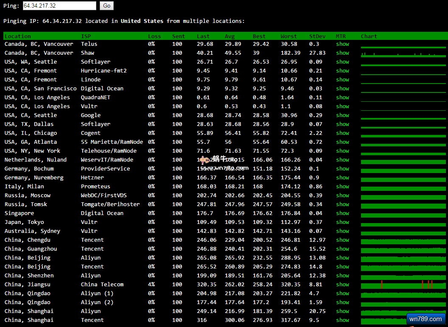Show MTR for Vancouver Shaw row
This screenshot has width=448, height=327.
(342, 53)
